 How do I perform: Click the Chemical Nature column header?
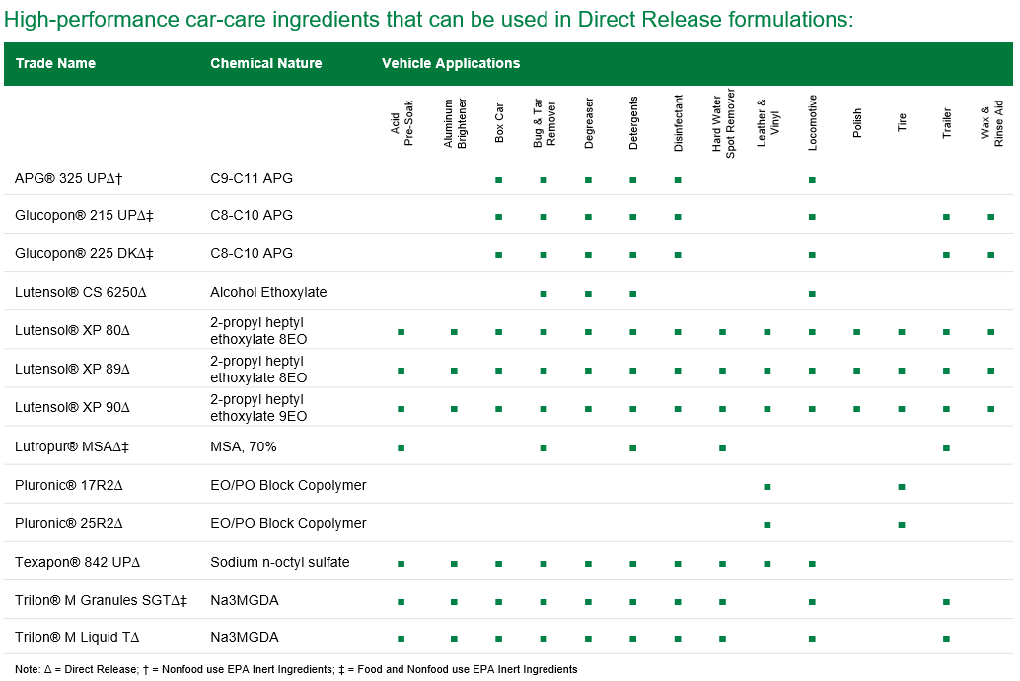point(266,63)
